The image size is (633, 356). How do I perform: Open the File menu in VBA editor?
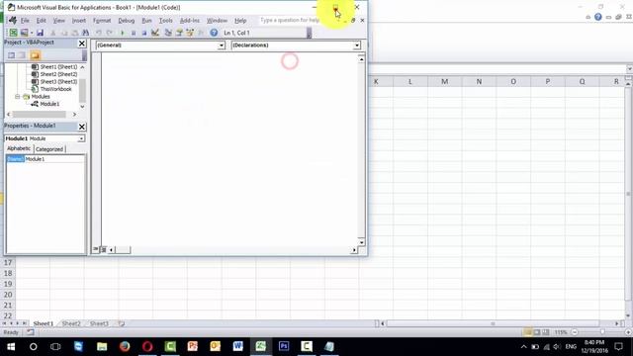[25, 20]
